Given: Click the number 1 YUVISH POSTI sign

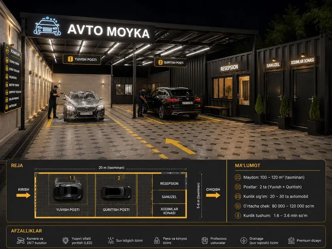Looking at the screenshot, I should pyautogui.click(x=82, y=59).
